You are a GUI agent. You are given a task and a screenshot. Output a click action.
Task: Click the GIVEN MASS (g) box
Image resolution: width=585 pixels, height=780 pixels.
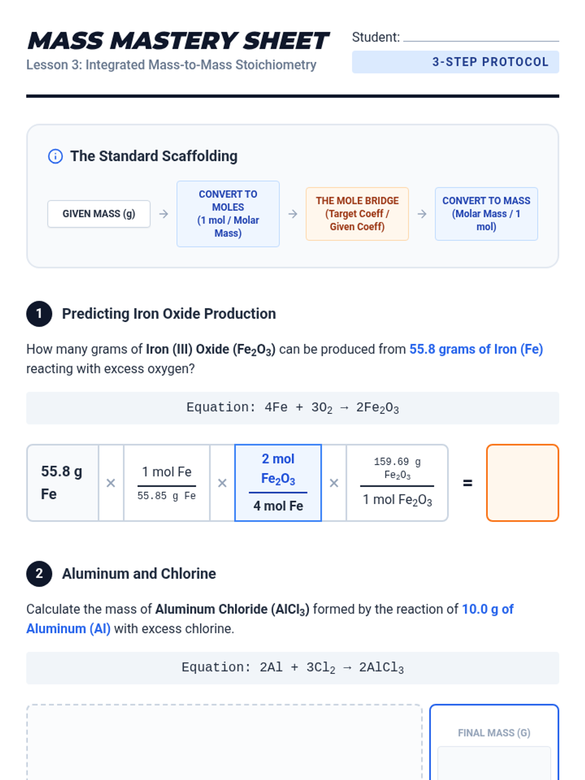coord(99,214)
